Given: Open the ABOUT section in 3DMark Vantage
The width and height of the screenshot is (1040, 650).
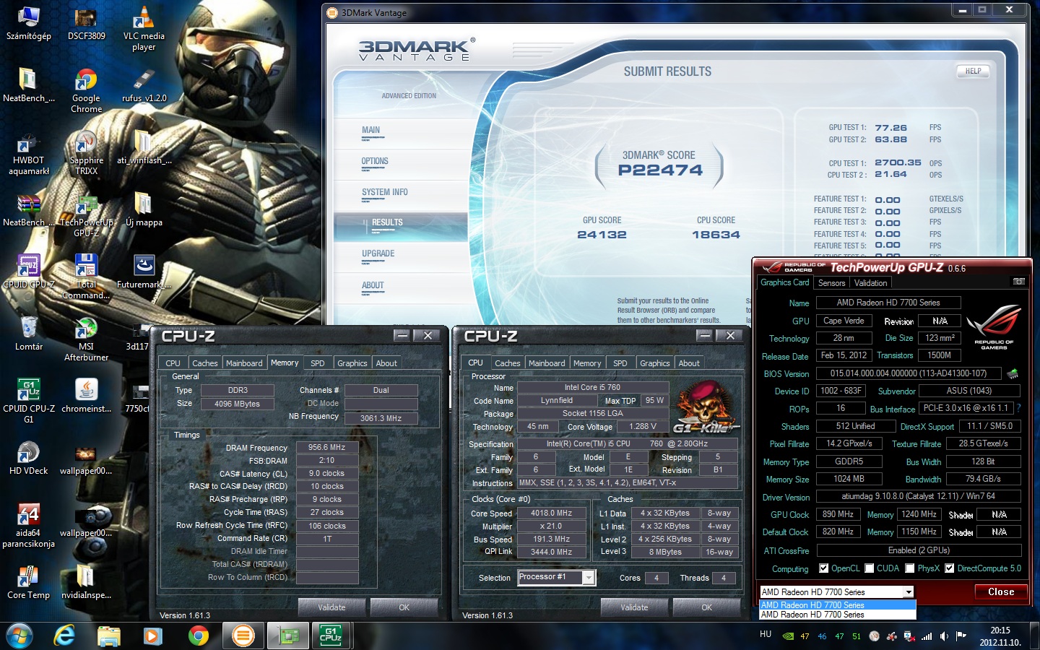Looking at the screenshot, I should point(373,285).
